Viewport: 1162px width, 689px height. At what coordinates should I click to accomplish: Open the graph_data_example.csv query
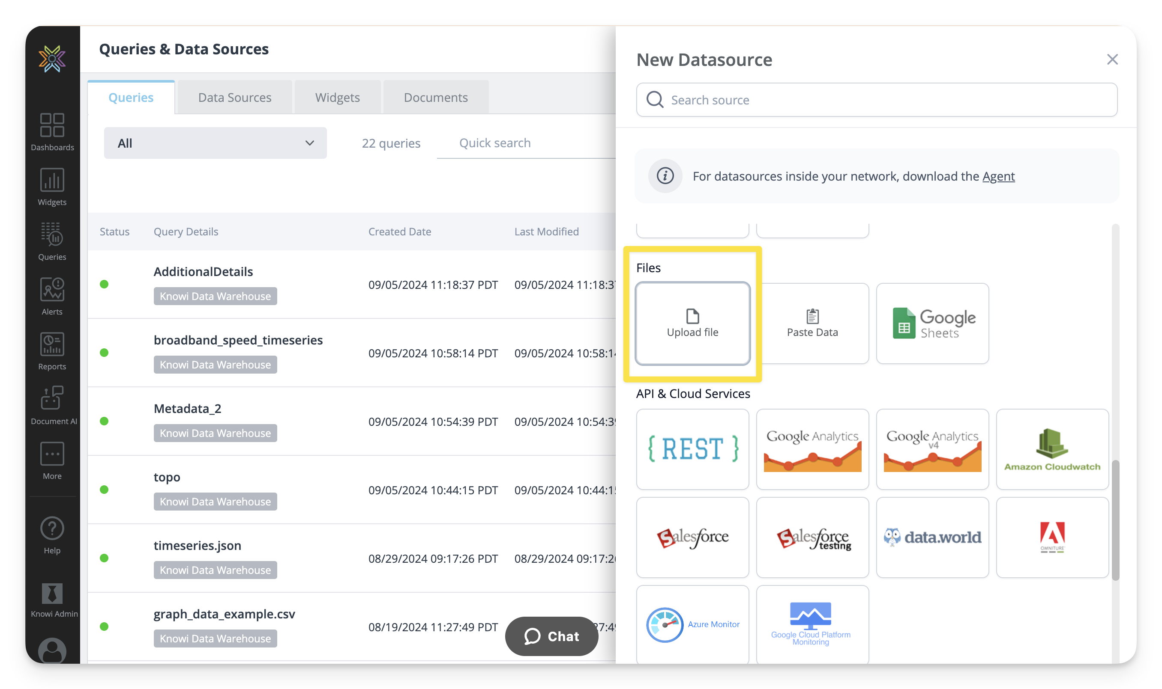coord(224,614)
